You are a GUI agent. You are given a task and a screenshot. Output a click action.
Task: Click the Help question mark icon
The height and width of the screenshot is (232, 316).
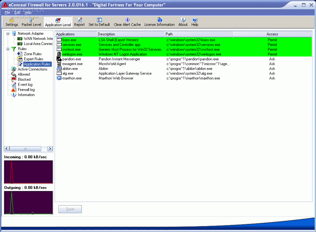click(195, 20)
